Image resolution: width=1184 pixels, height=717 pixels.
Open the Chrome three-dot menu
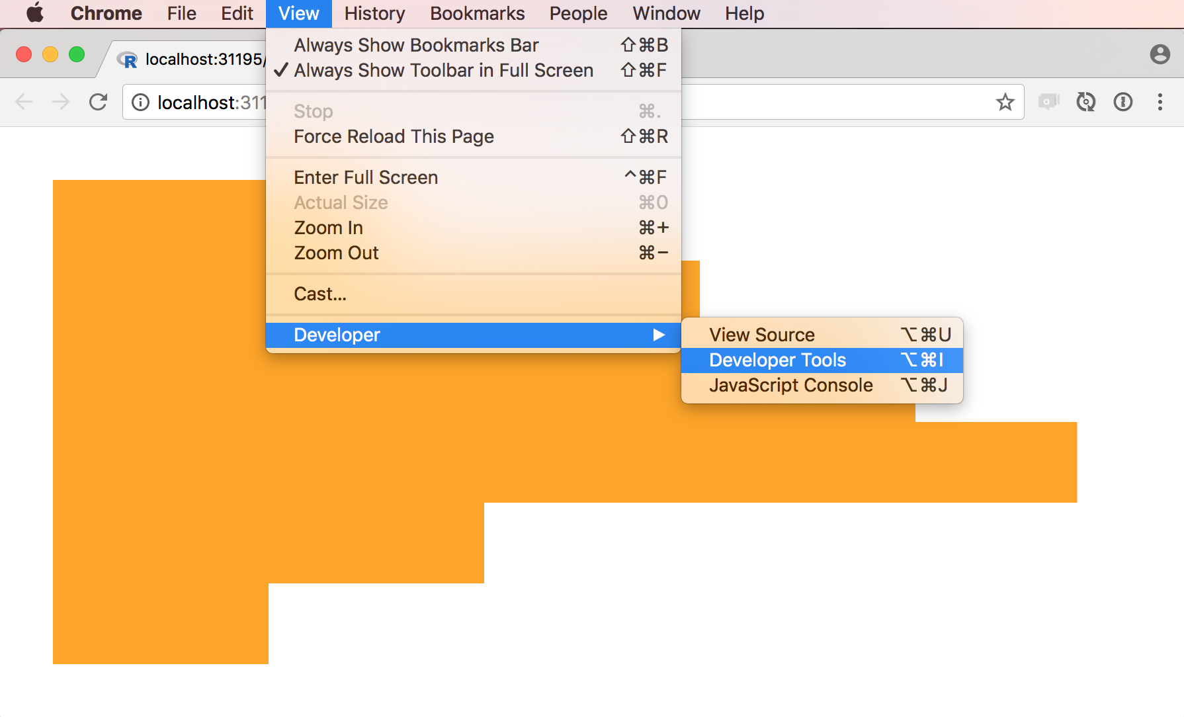coord(1160,102)
